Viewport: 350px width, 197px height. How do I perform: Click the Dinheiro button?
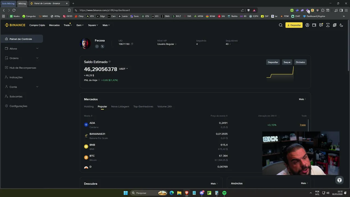pyautogui.click(x=300, y=62)
